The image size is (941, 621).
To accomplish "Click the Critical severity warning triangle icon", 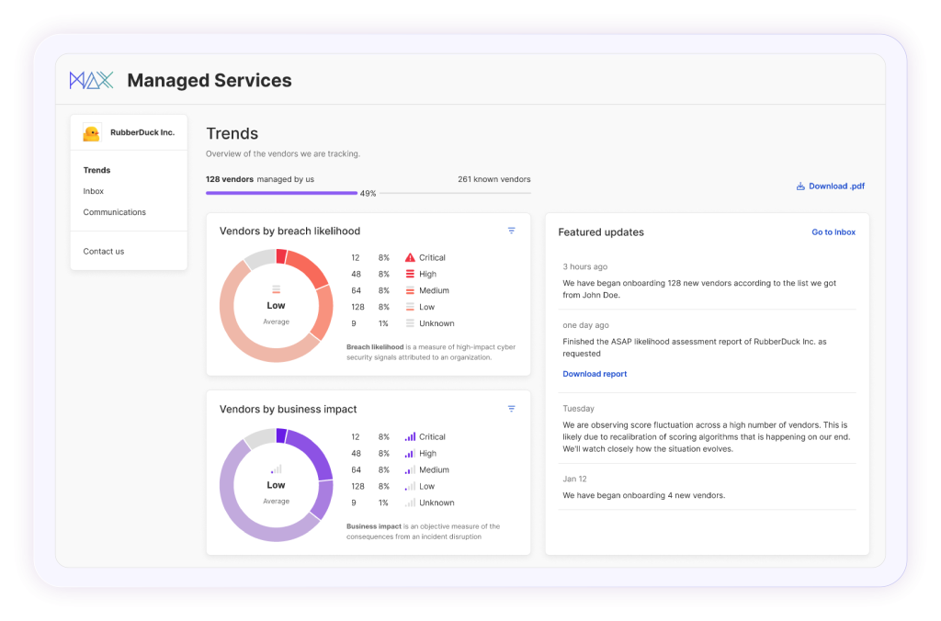I will pos(408,257).
